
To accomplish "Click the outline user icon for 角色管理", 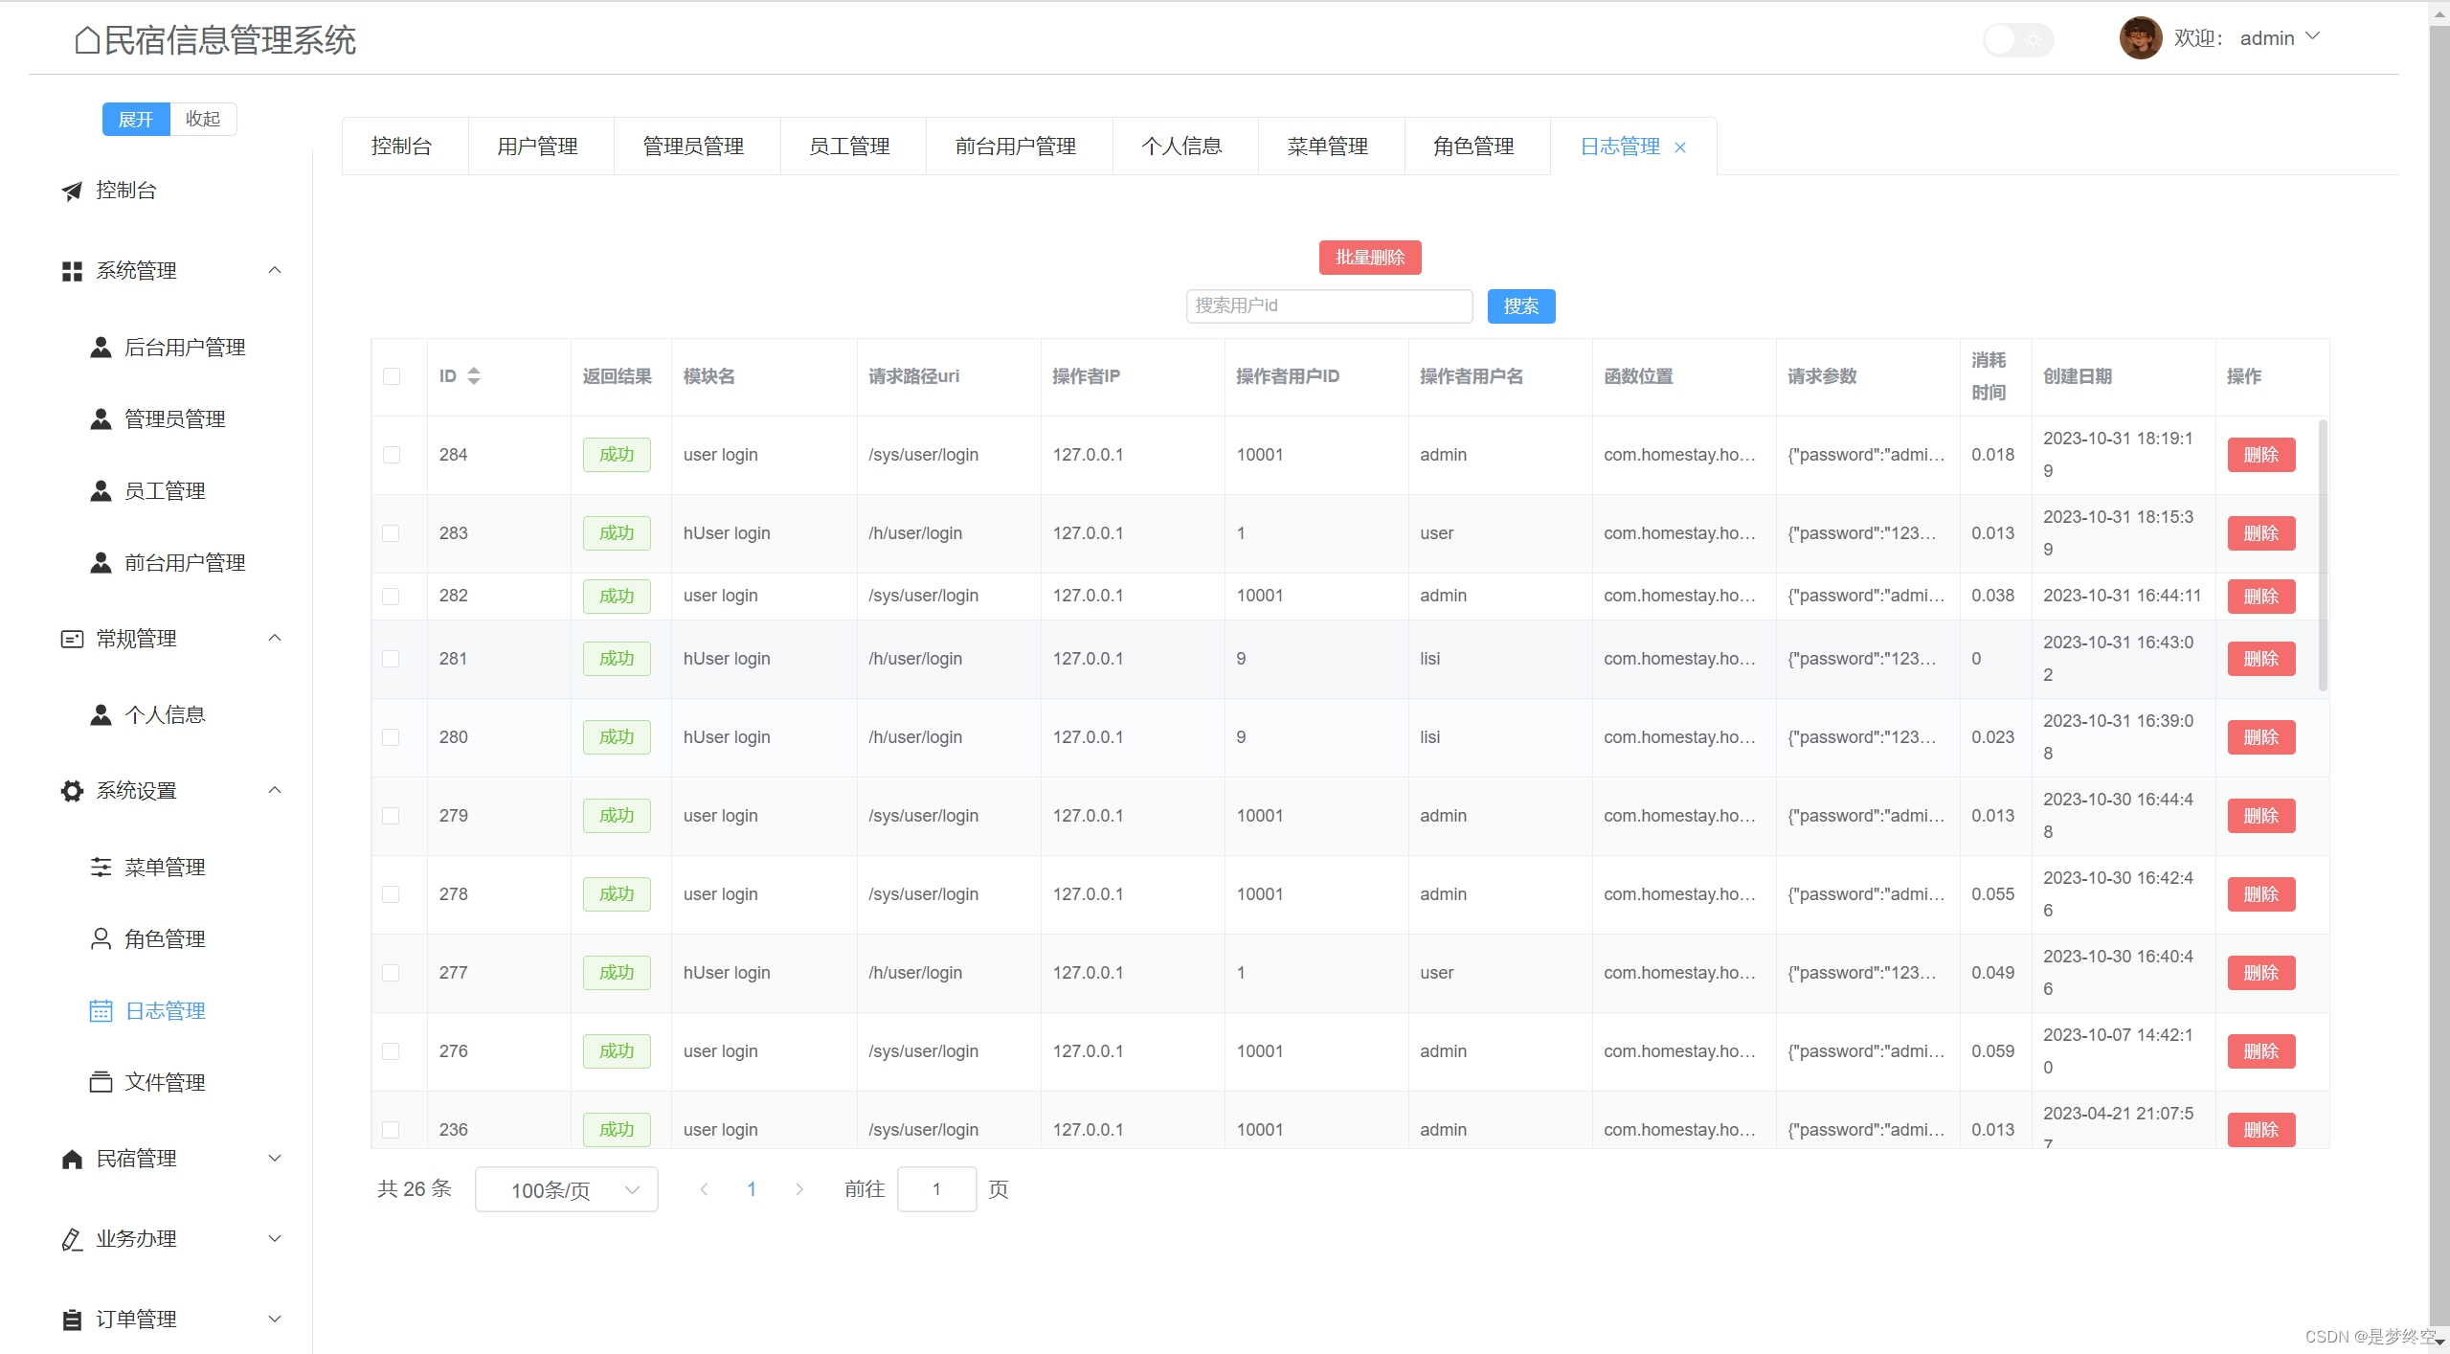I will [101, 939].
